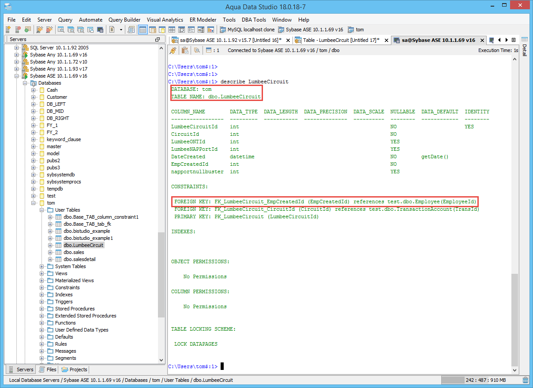Select dbo.LumbeeCircuit table in tree
The height and width of the screenshot is (388, 533).
click(83, 245)
